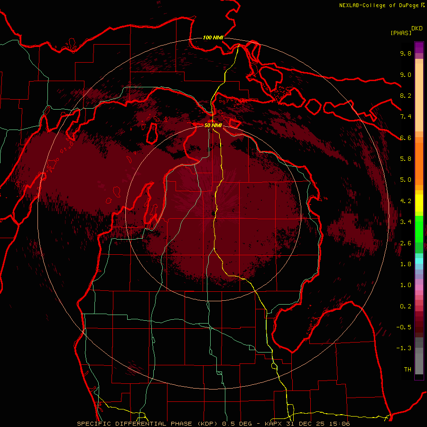This screenshot has height=427, width=427.
Task: Click the radar site dot at map center
Action: tap(213, 213)
